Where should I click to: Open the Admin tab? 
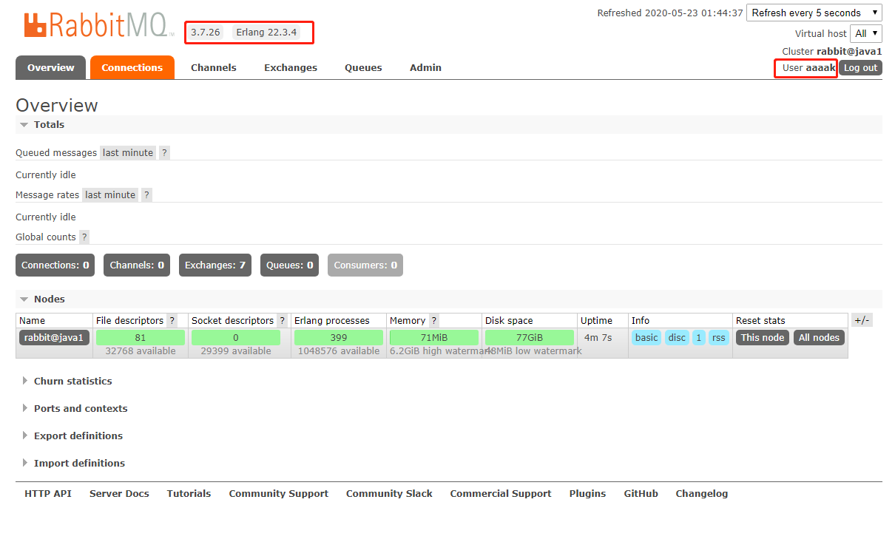[425, 67]
